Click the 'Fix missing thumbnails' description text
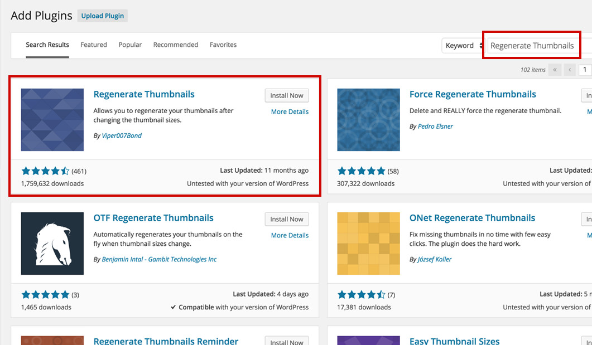 pyautogui.click(x=480, y=239)
